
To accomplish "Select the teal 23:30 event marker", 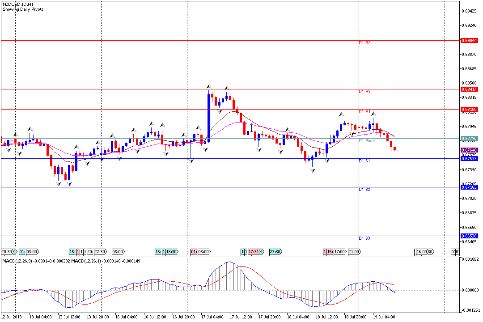I will (x=275, y=252).
